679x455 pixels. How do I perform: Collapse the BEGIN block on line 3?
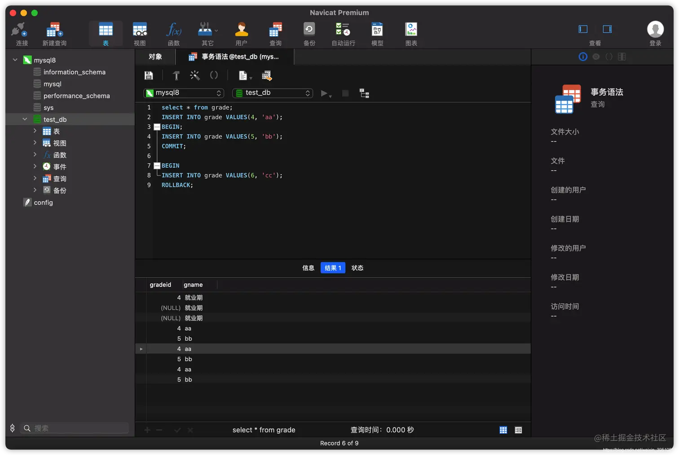click(157, 127)
